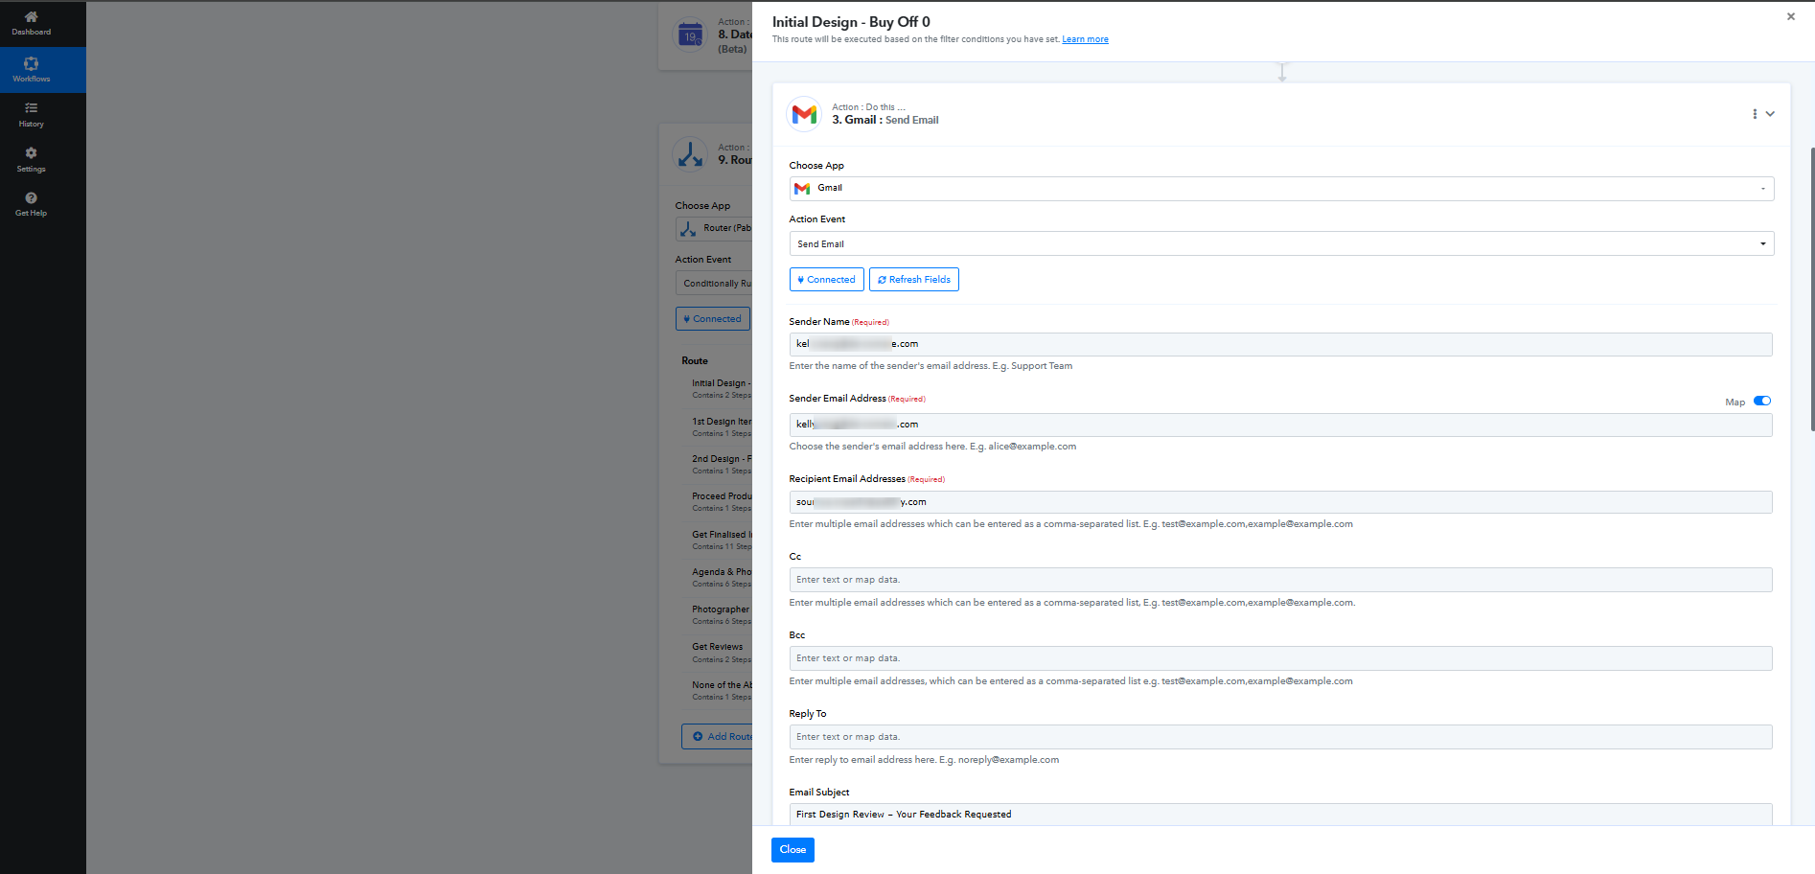The height and width of the screenshot is (874, 1815).
Task: Open the Learn more link
Action: point(1085,39)
